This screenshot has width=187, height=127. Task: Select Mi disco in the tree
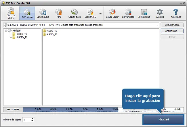(x=16, y=31)
